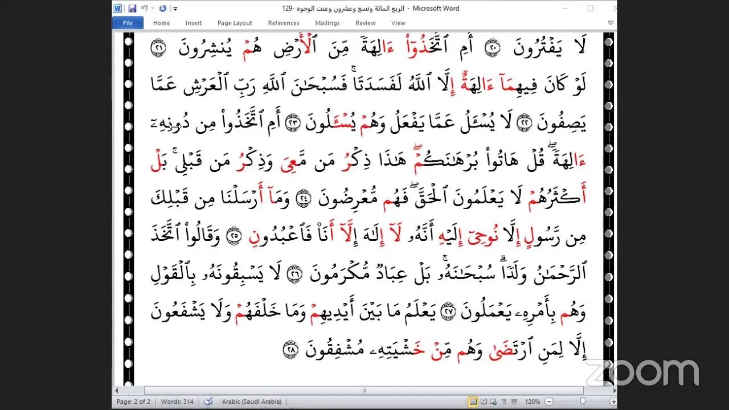Viewport: 729px width, 410px height.
Task: Switch to Outline view
Action: coord(505,401)
